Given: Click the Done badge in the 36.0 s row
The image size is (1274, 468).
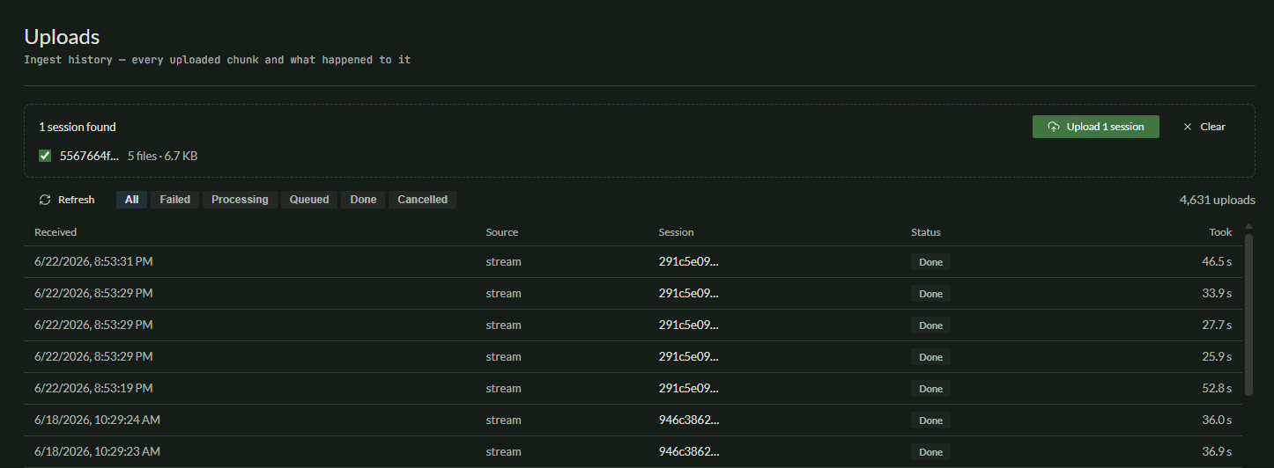Looking at the screenshot, I should [930, 420].
